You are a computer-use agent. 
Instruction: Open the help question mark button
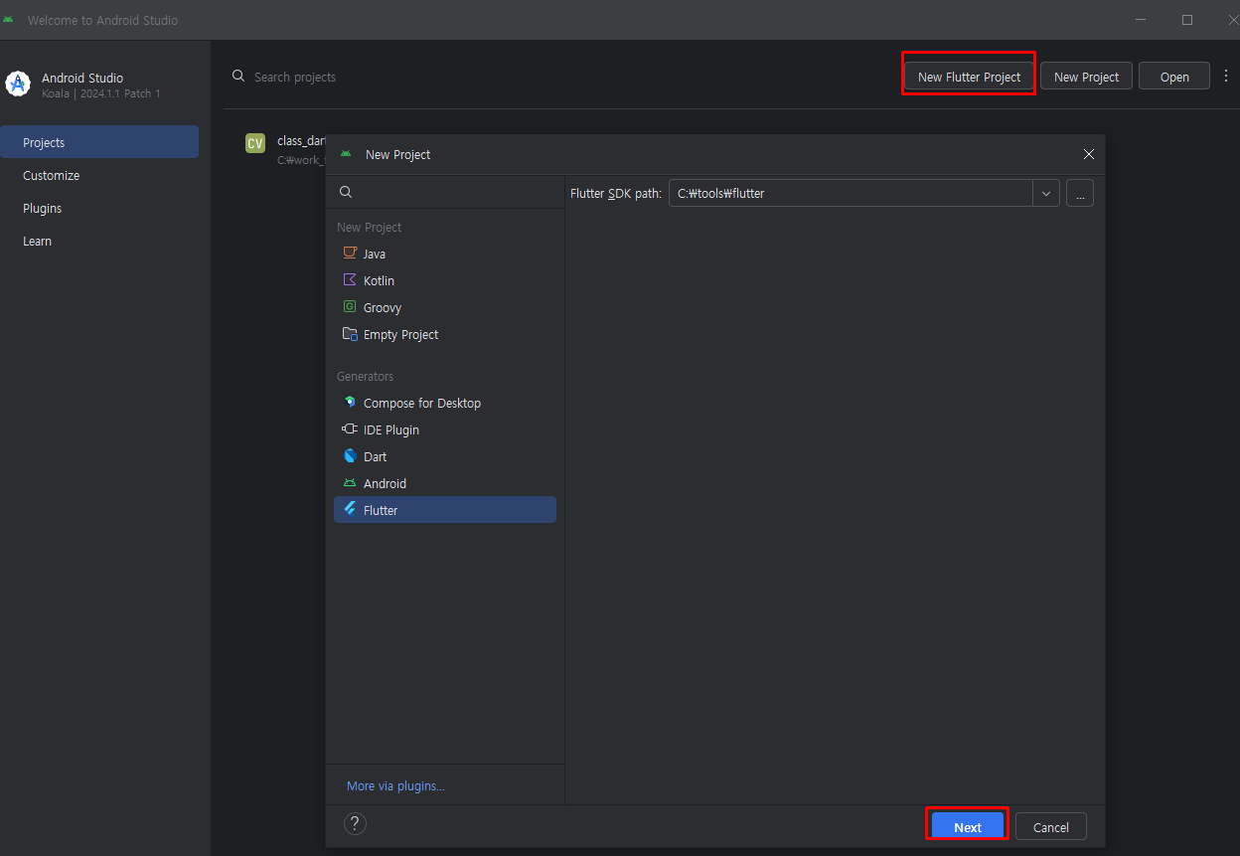(x=355, y=823)
